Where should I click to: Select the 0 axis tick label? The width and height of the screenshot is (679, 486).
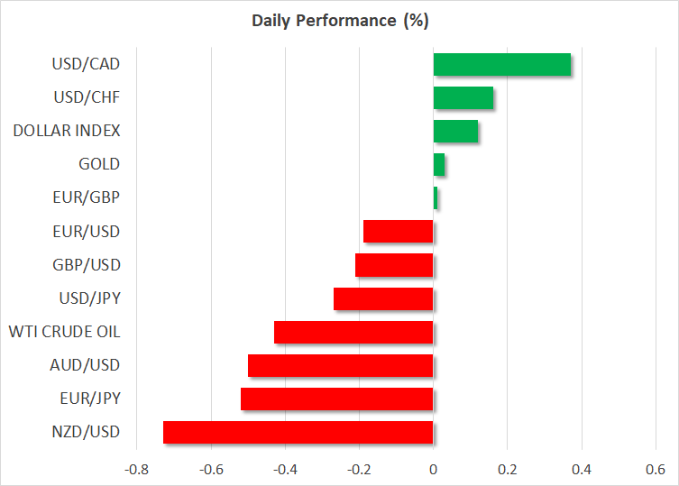(x=434, y=470)
